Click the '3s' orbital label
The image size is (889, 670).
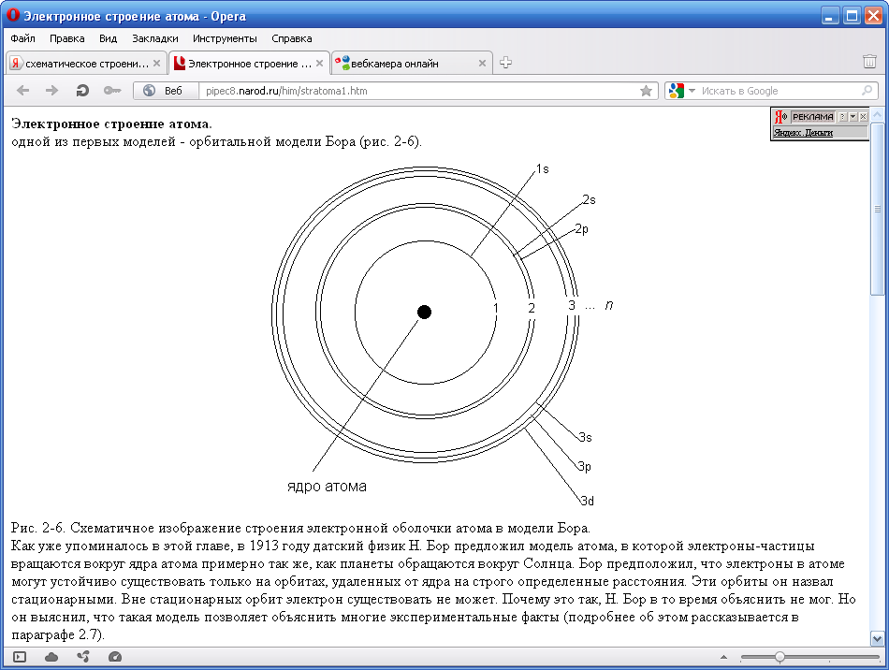click(585, 437)
